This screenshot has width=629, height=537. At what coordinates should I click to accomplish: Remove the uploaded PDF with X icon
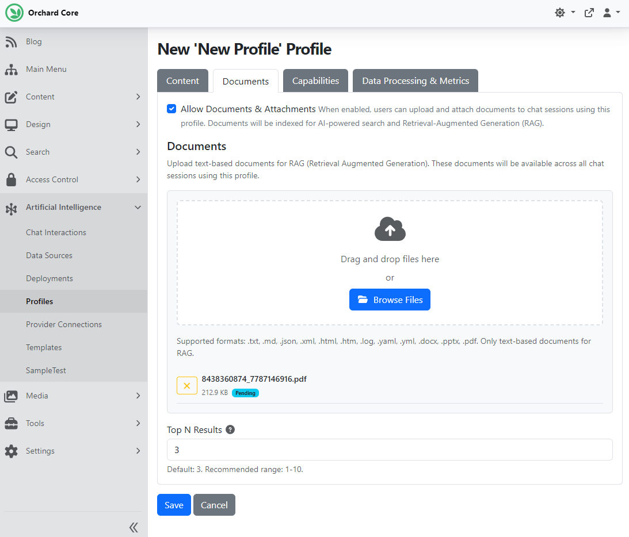point(187,386)
